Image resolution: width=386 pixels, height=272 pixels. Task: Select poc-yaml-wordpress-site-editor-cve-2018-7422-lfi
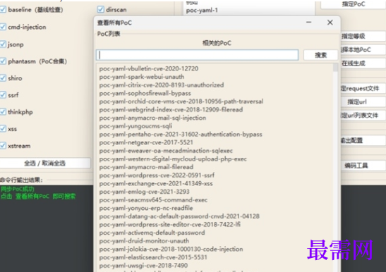coord(170,225)
